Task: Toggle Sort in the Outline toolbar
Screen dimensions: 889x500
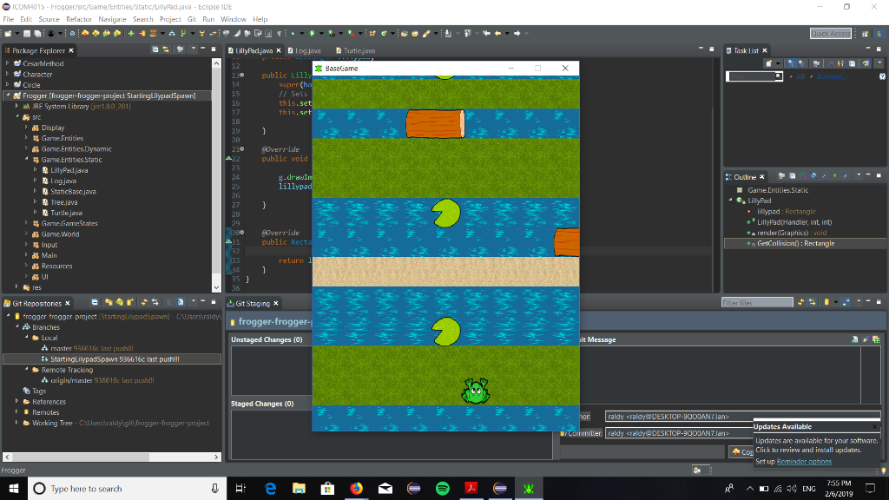Action: point(803,176)
